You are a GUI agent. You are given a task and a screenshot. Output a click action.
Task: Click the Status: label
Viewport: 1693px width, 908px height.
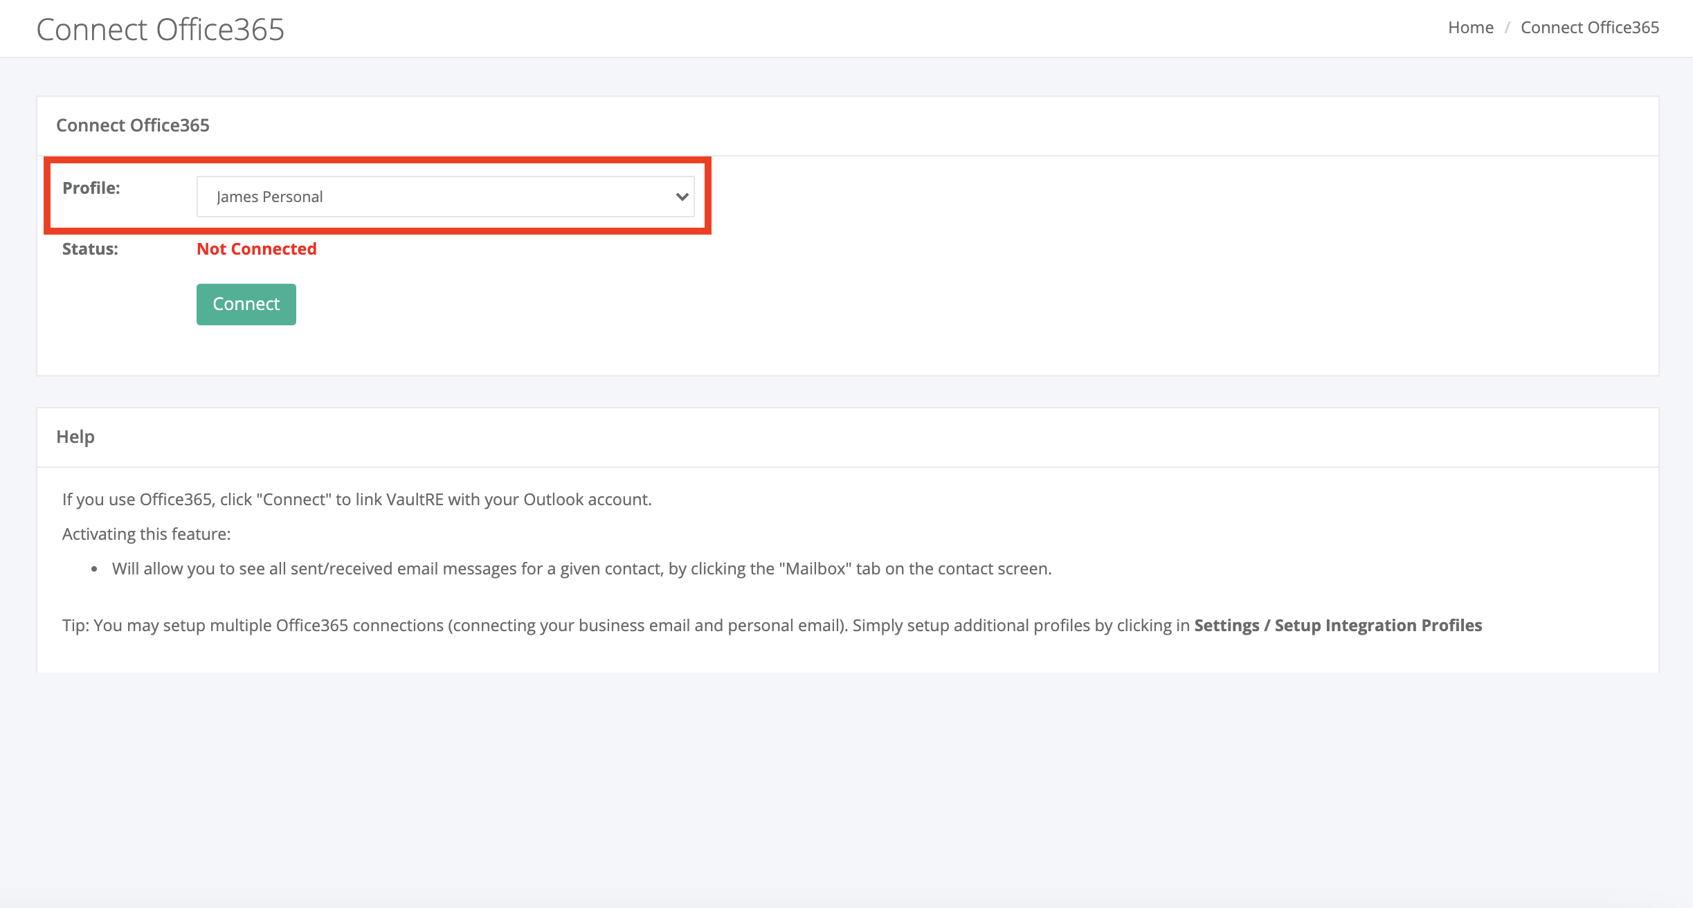click(90, 249)
